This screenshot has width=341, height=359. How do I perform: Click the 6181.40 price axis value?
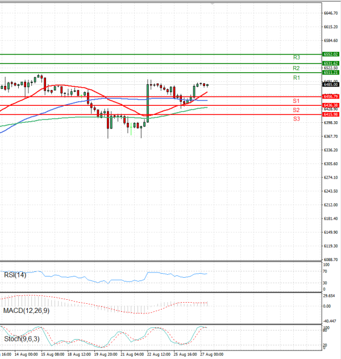pyautogui.click(x=331, y=218)
